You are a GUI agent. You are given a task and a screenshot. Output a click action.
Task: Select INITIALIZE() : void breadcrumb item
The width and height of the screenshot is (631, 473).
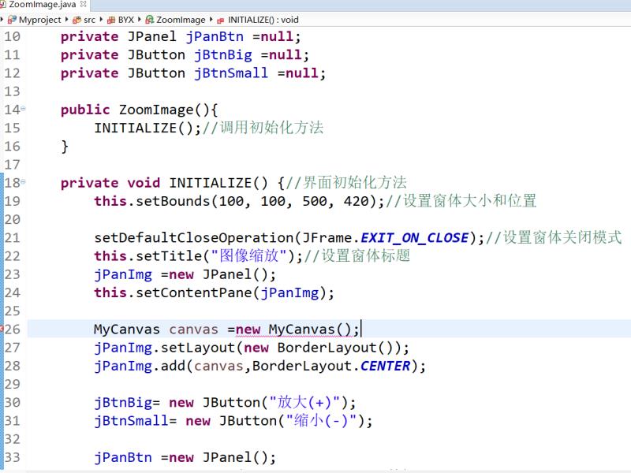263,20
